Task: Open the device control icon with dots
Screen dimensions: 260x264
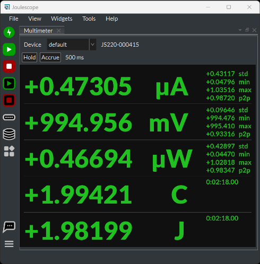Action: (x=9, y=117)
